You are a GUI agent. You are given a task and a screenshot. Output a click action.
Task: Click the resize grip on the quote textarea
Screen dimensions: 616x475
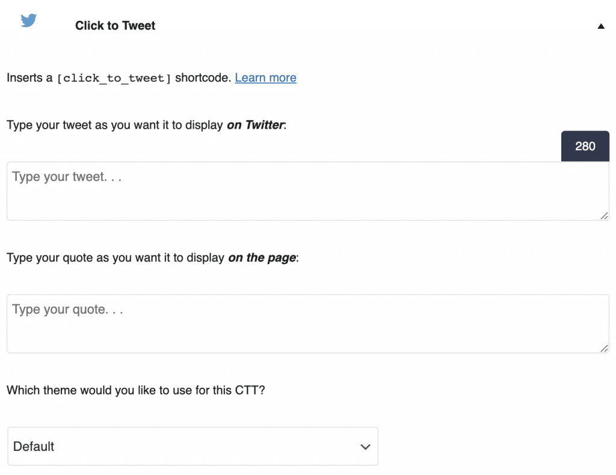point(605,348)
